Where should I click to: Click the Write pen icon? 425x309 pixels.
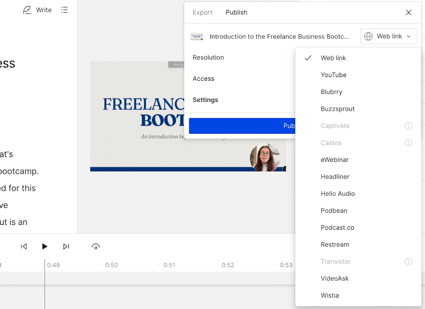pos(27,10)
